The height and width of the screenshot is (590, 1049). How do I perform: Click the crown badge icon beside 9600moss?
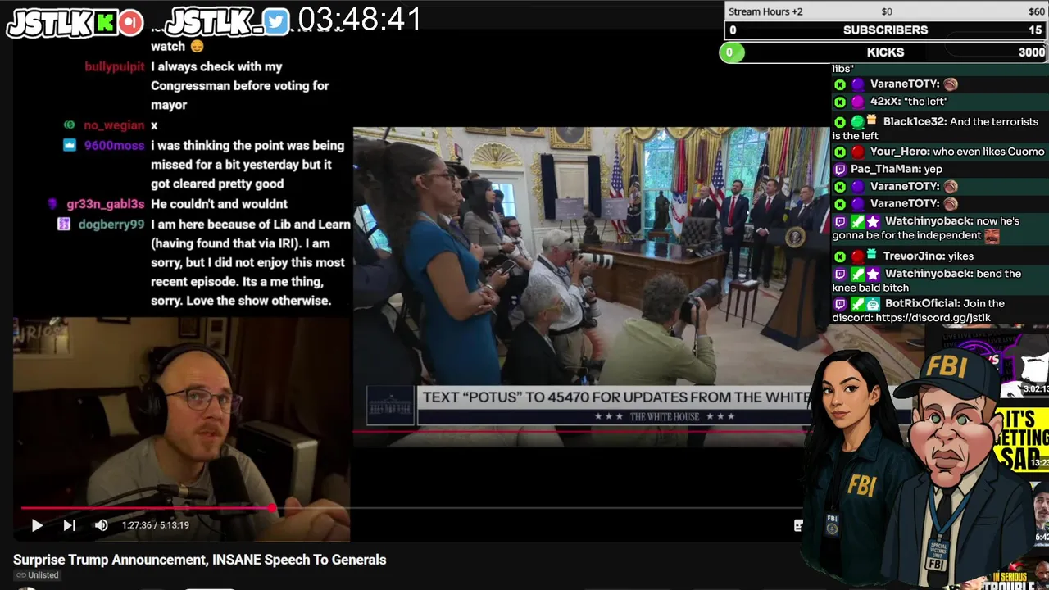pos(69,145)
